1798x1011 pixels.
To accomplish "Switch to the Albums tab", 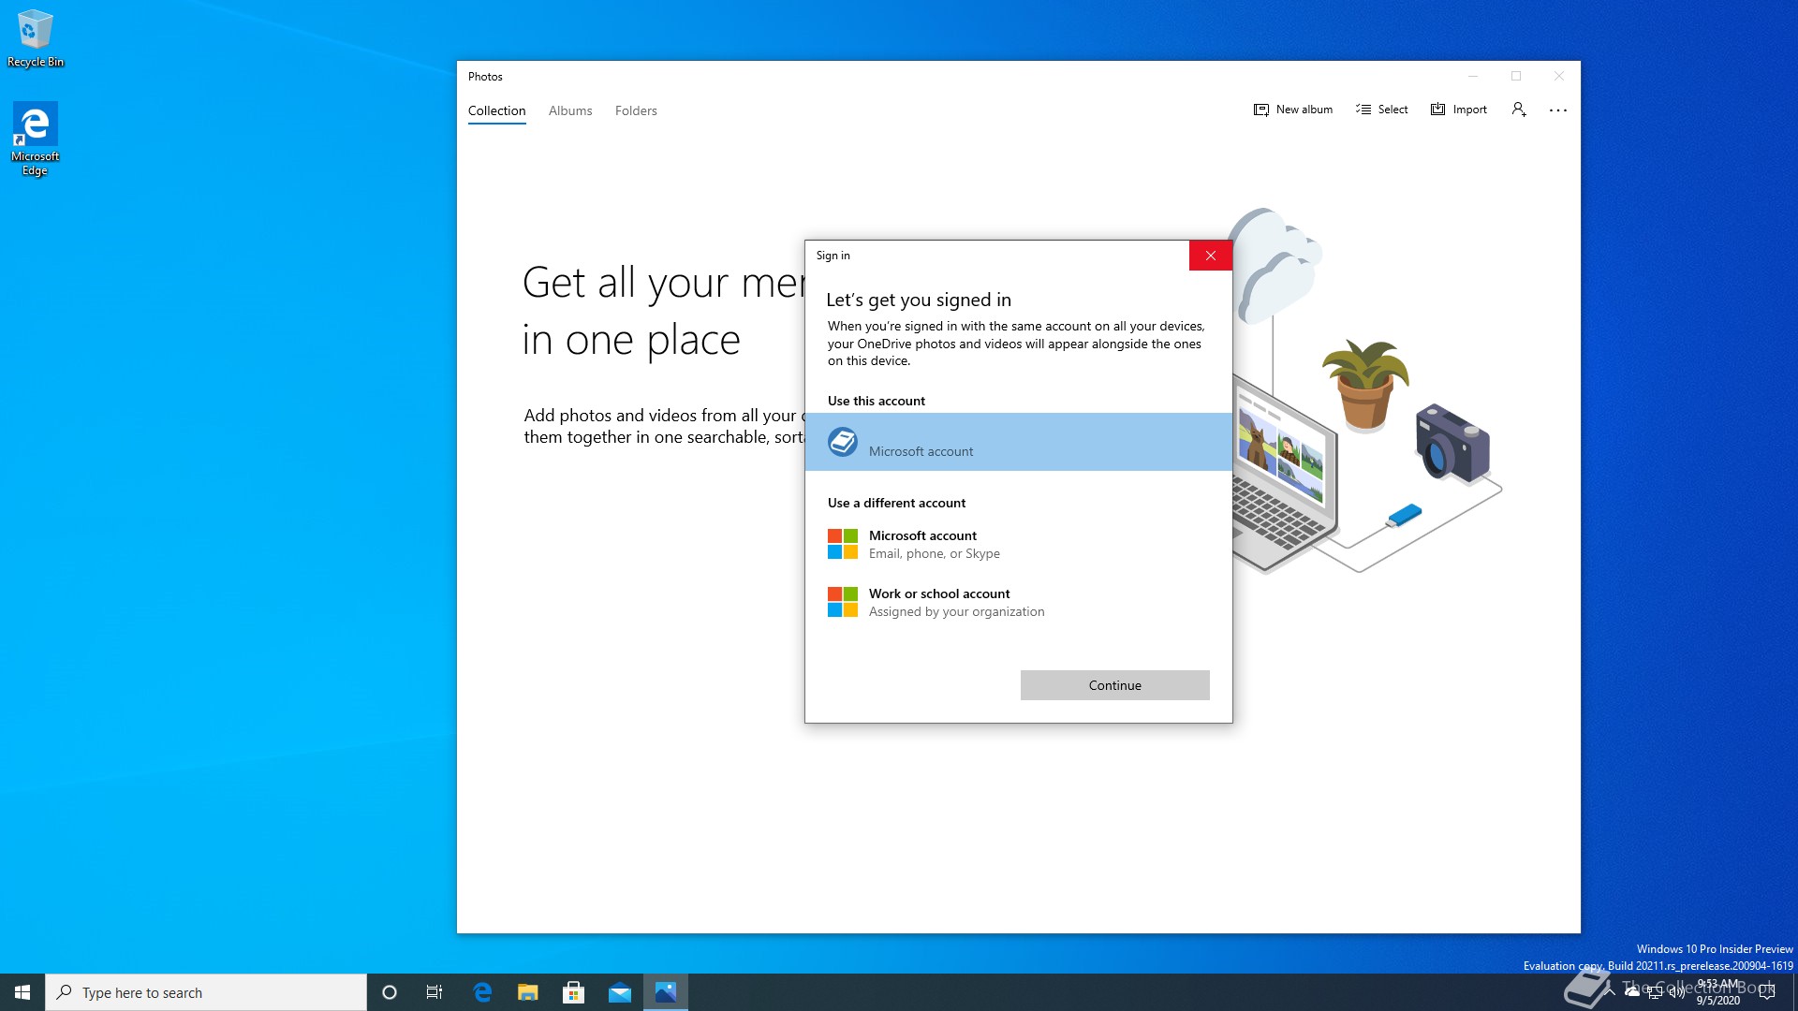I will [x=570, y=110].
